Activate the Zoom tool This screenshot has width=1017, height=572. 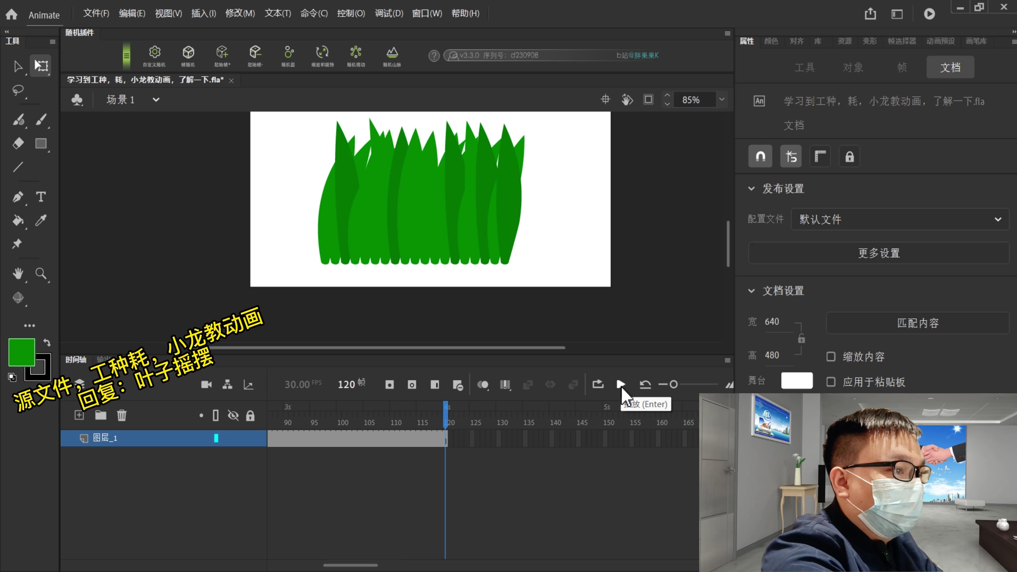[41, 274]
